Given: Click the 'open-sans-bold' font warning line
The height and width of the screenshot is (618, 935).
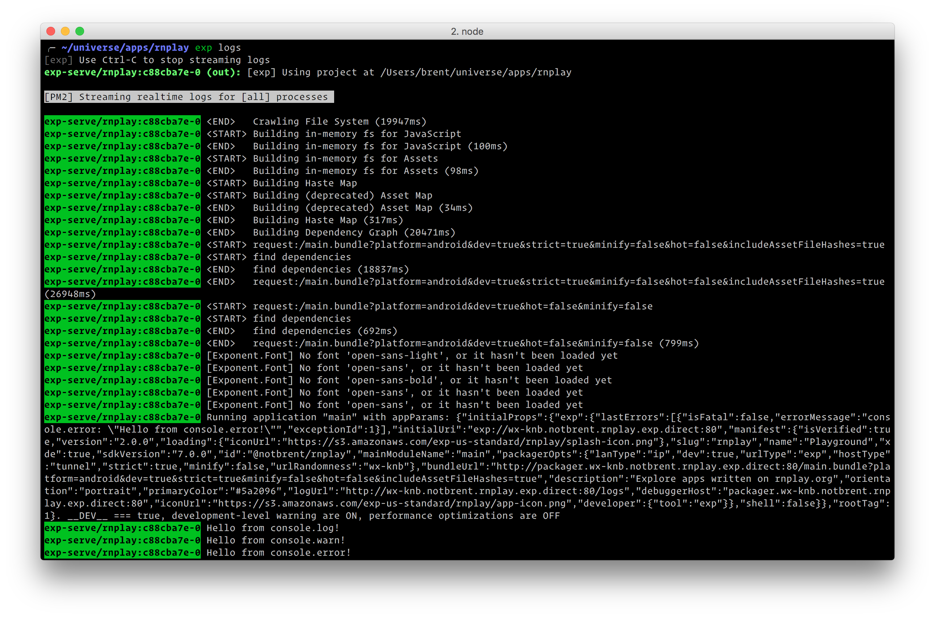Looking at the screenshot, I should (409, 380).
